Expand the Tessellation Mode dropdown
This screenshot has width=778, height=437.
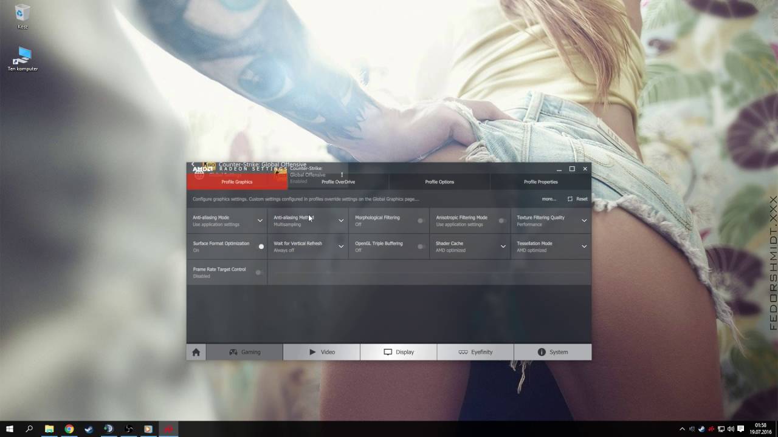pos(584,246)
